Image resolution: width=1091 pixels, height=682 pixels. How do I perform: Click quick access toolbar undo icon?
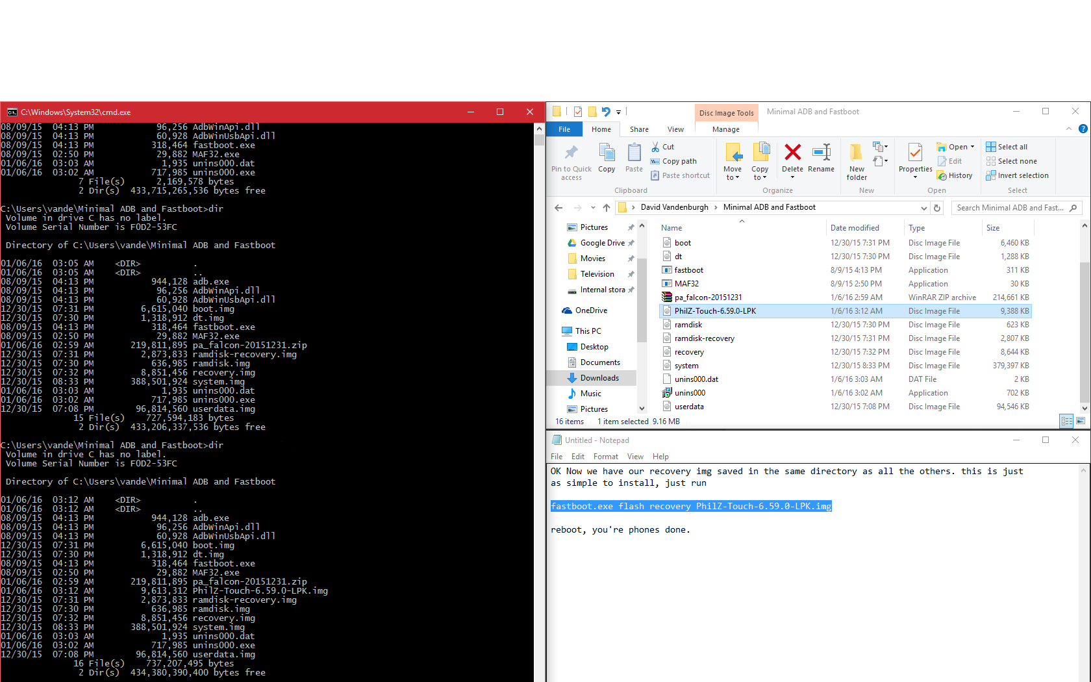pos(606,112)
